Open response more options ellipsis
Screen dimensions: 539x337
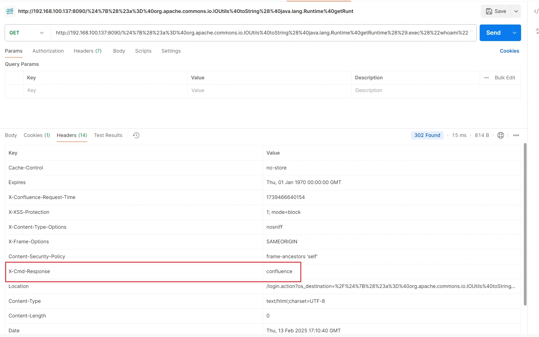(516, 135)
